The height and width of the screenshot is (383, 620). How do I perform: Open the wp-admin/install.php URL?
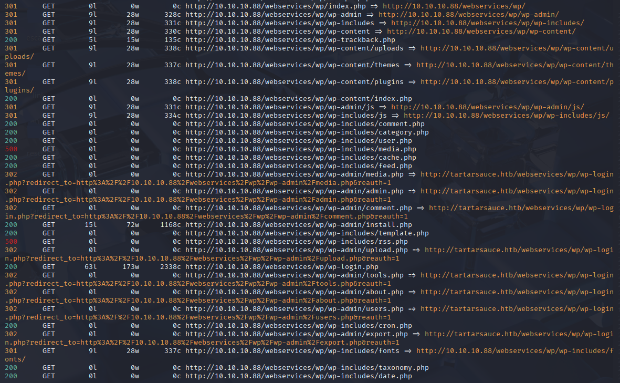pyautogui.click(x=299, y=225)
